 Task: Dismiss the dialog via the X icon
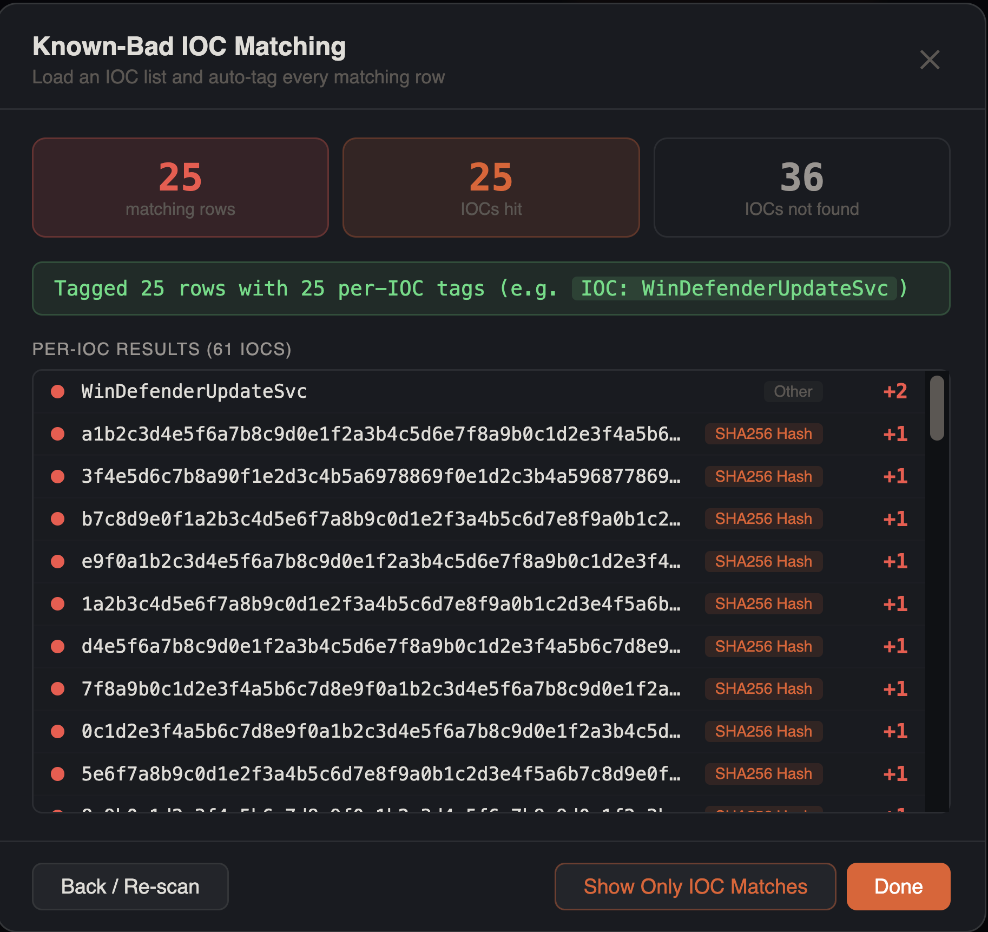pos(930,60)
